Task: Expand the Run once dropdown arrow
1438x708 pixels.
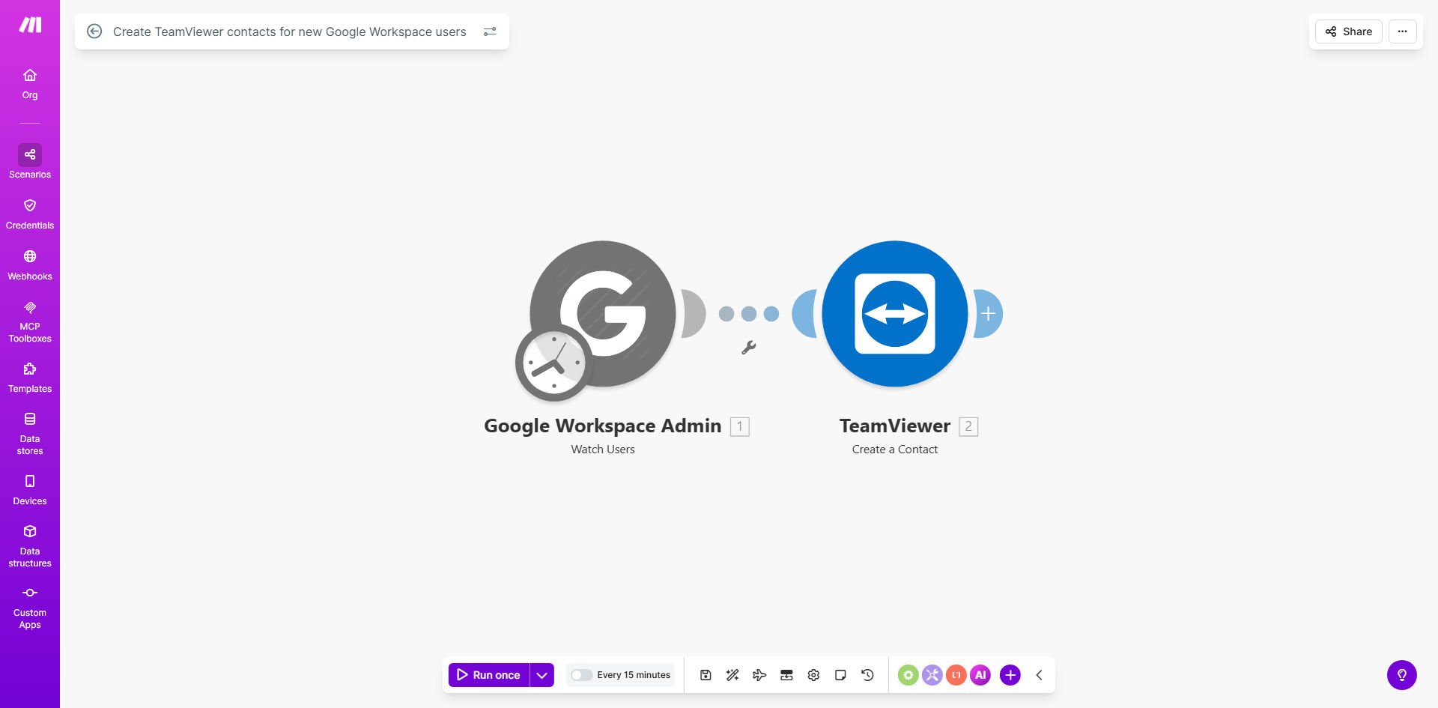Action: pos(542,675)
